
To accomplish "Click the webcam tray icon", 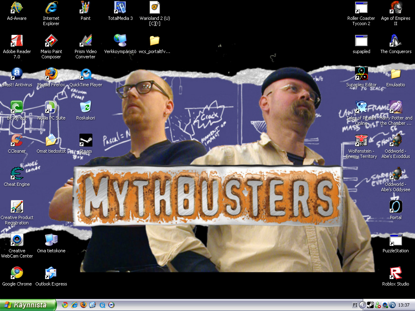I will (x=385, y=305).
